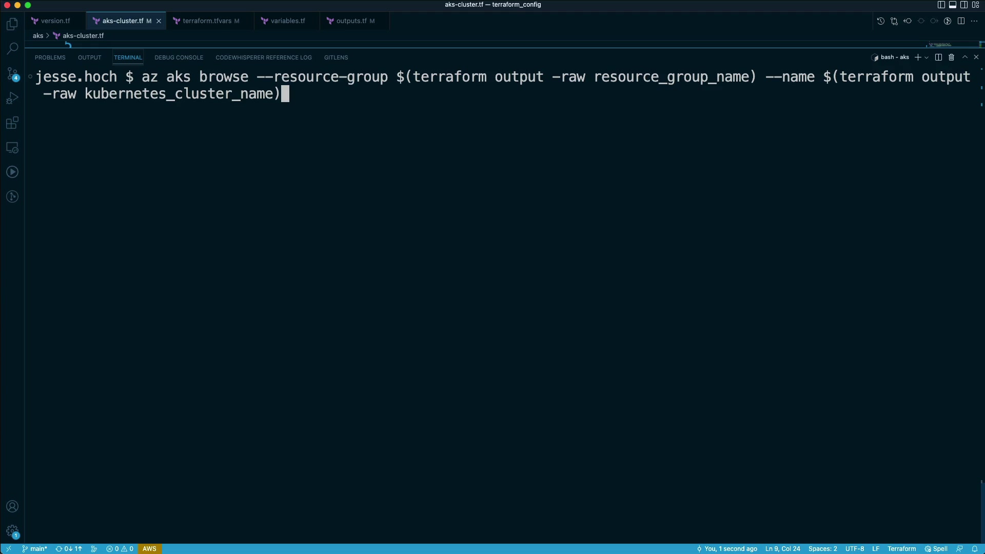The width and height of the screenshot is (985, 554).
Task: Split the terminal pane
Action: pyautogui.click(x=938, y=57)
